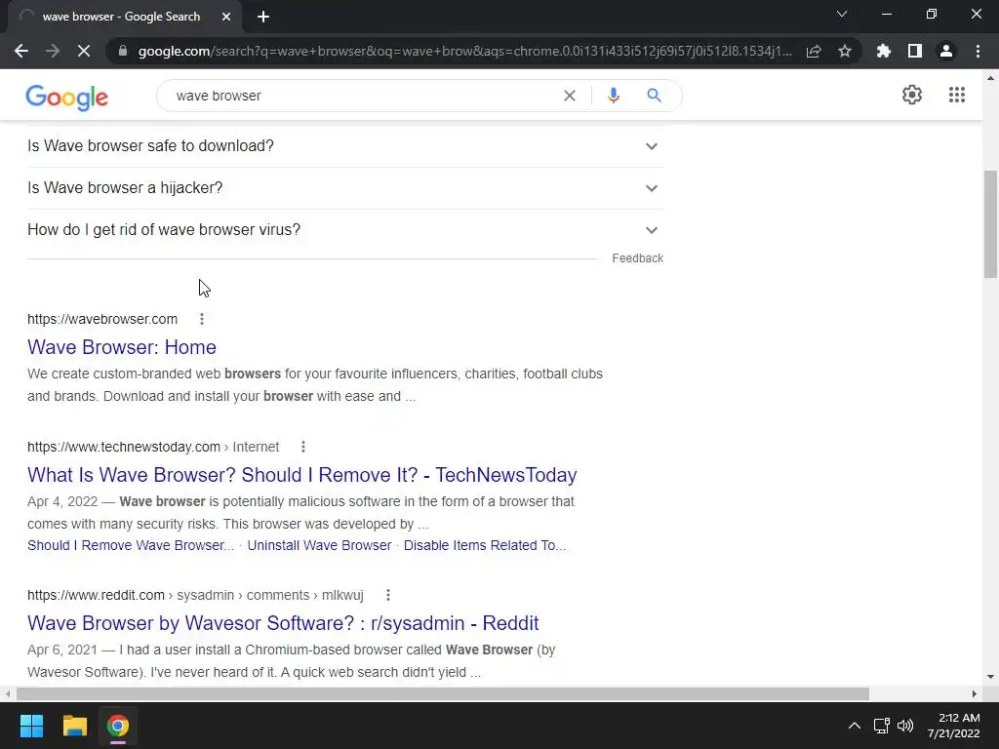Click the Feedback link
The height and width of the screenshot is (749, 999).
click(637, 257)
